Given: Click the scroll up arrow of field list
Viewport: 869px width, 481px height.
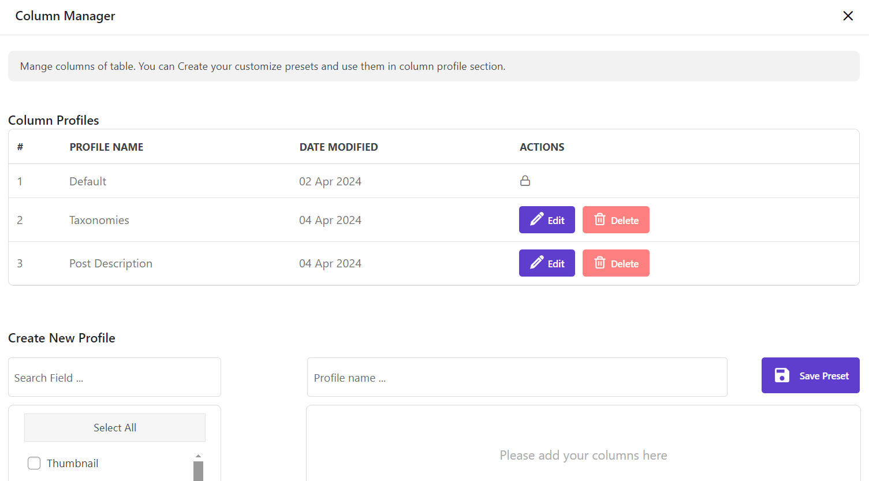Looking at the screenshot, I should pos(198,456).
